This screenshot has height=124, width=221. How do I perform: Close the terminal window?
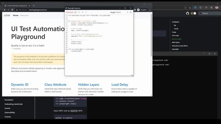(215, 54)
